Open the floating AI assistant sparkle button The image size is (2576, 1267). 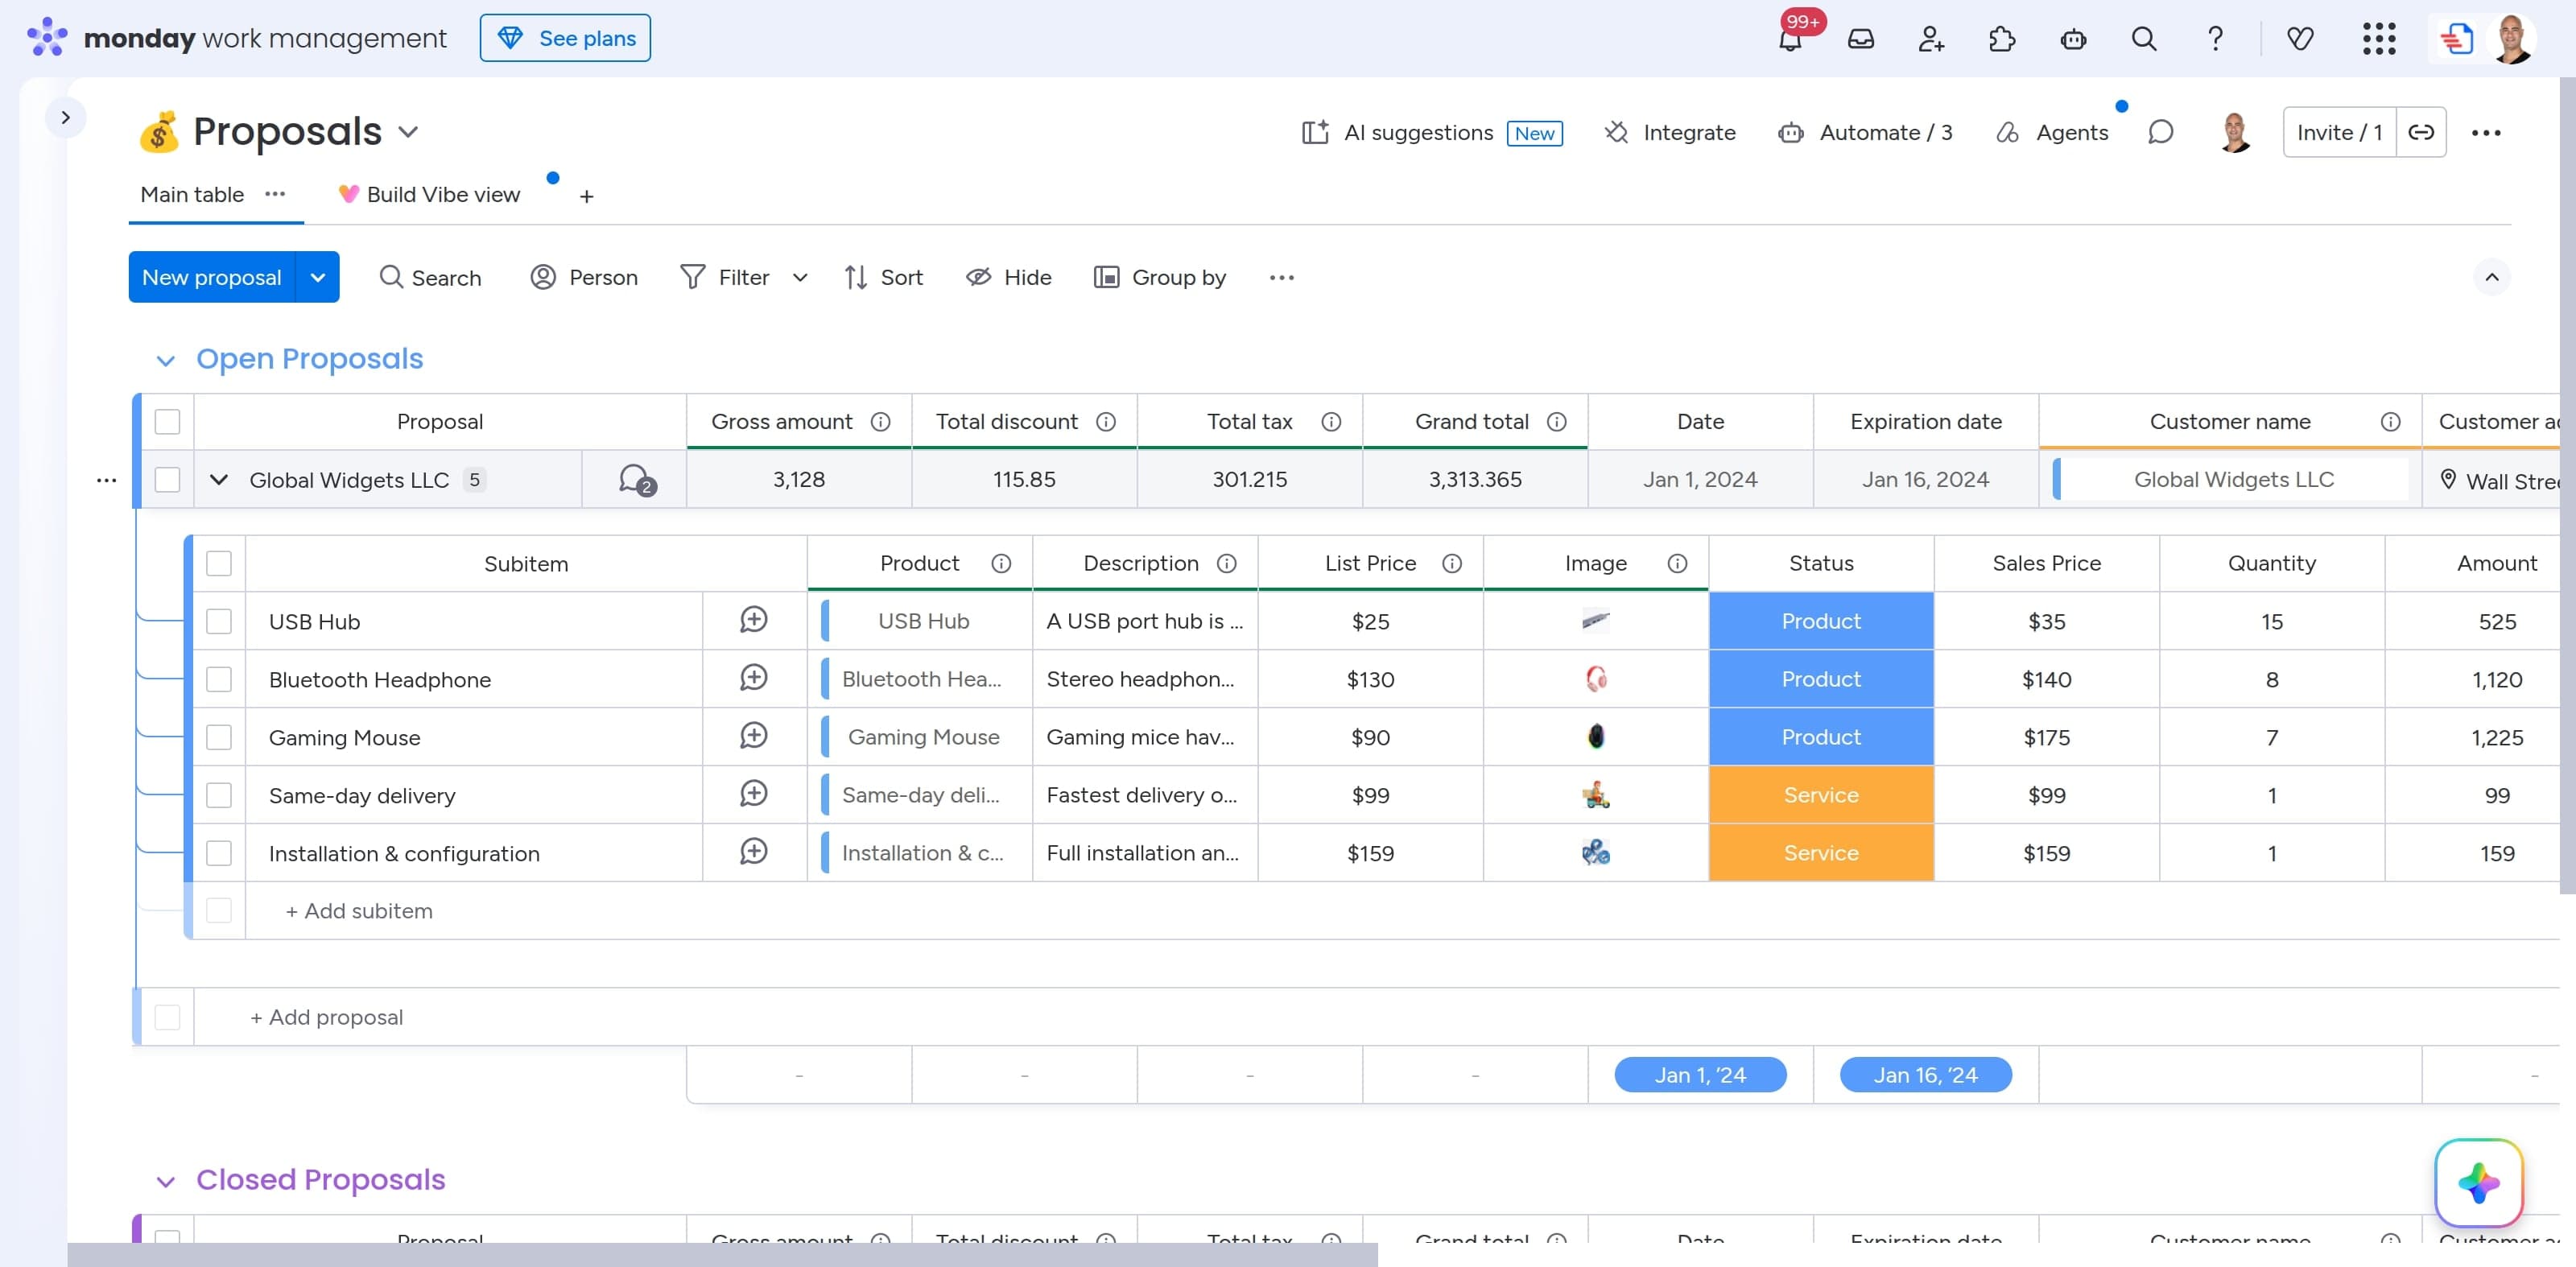pos(2478,1182)
